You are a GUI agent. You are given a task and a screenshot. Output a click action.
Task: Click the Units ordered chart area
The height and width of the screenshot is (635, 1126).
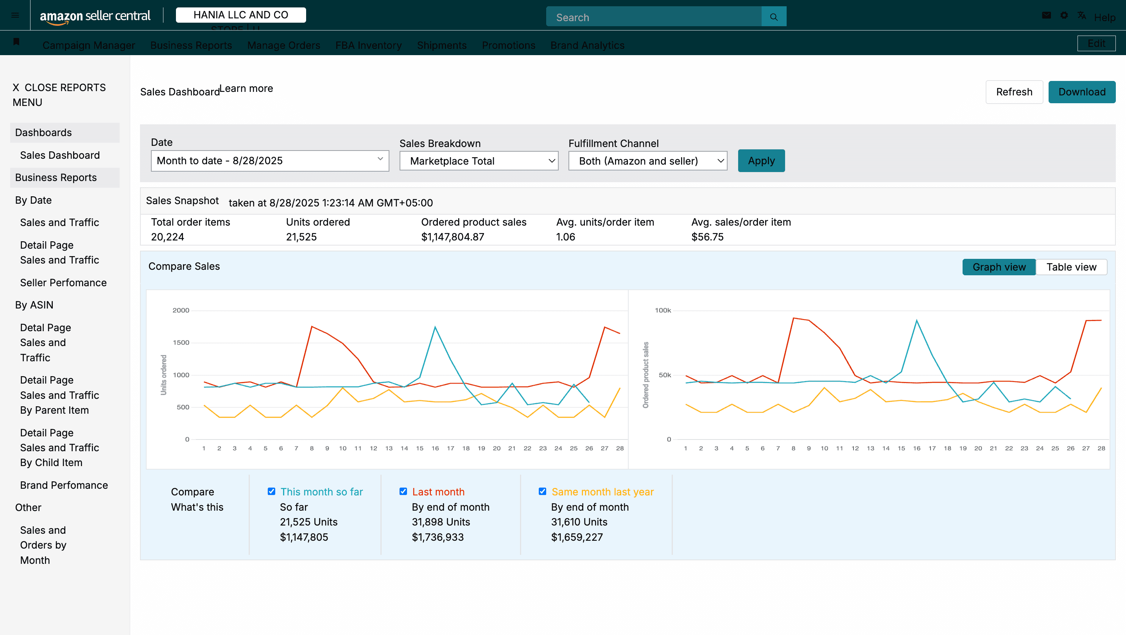(x=387, y=379)
